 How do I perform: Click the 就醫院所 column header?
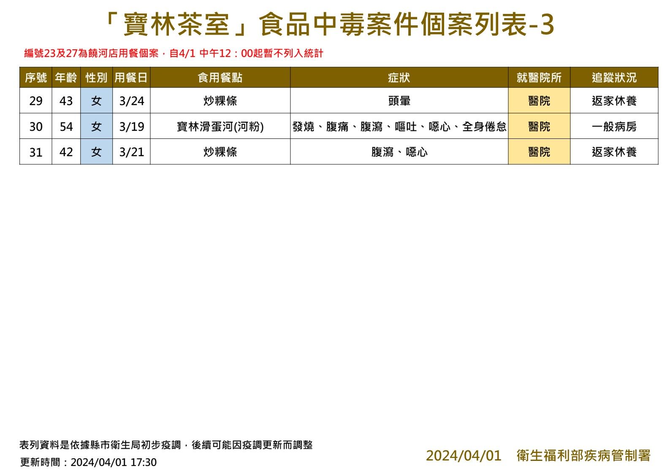pos(539,77)
